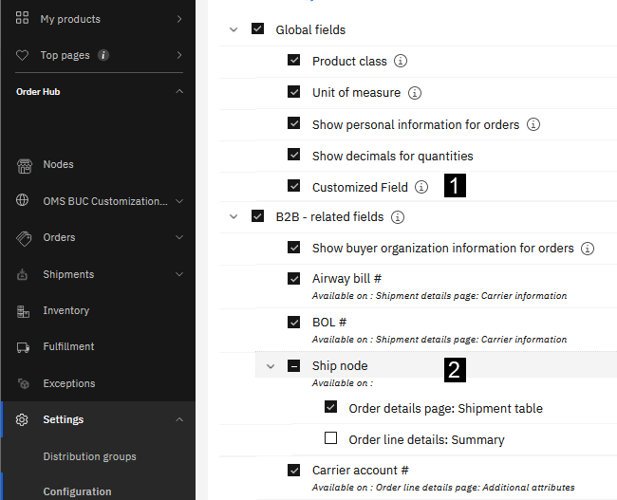Uncheck the Product class checkbox
617x500 pixels.
pyautogui.click(x=294, y=62)
